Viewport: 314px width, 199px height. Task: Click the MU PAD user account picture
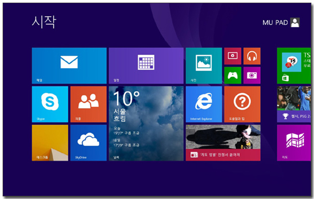pyautogui.click(x=295, y=23)
